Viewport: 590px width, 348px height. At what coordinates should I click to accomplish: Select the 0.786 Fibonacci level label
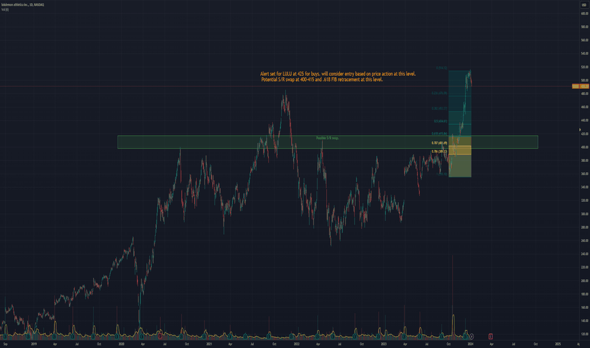click(439, 151)
